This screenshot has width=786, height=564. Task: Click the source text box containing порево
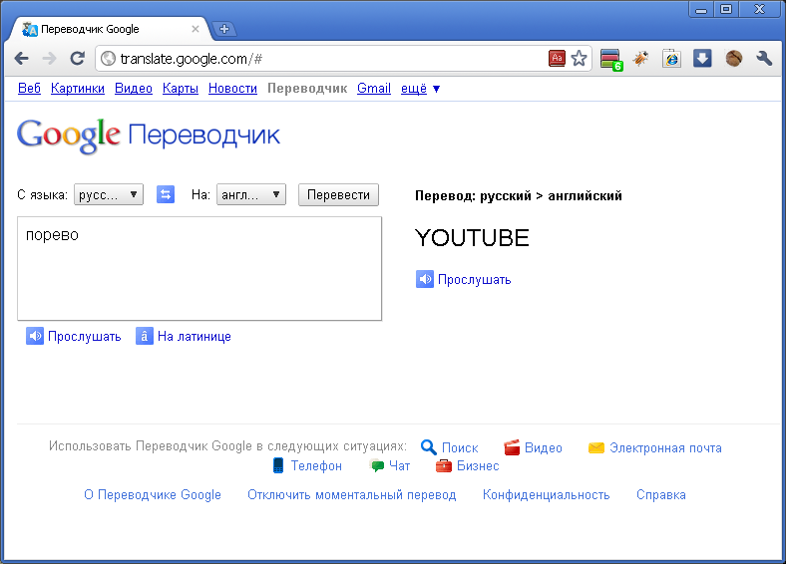(199, 268)
